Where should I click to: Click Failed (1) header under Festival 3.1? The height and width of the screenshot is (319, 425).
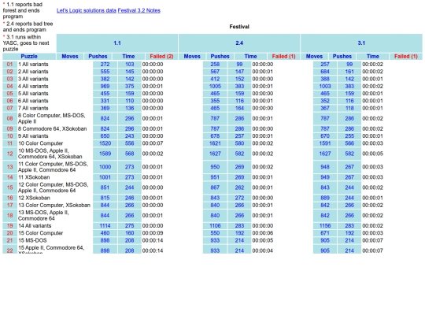[x=406, y=57]
